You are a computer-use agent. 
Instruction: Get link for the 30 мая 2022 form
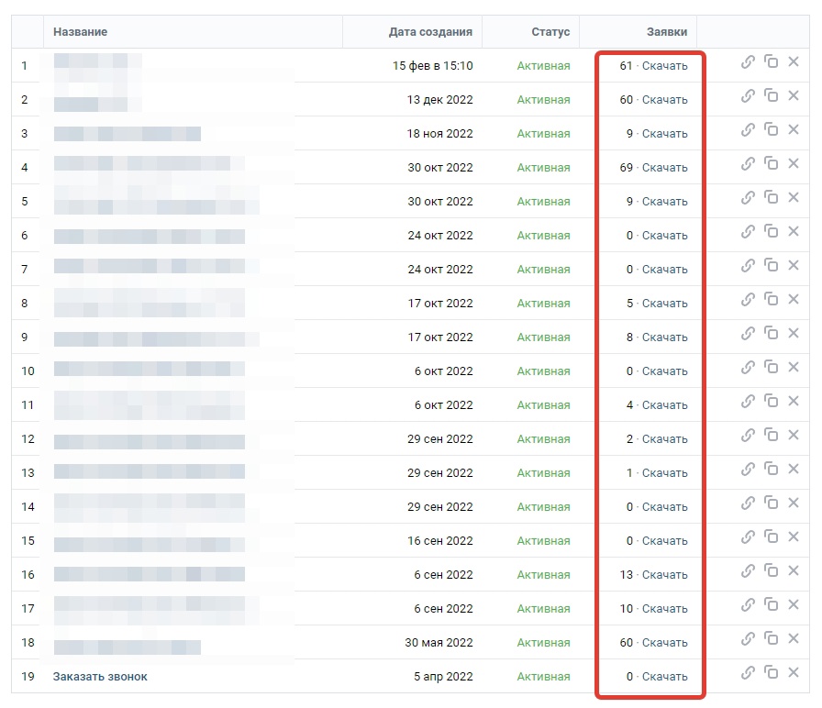click(748, 638)
